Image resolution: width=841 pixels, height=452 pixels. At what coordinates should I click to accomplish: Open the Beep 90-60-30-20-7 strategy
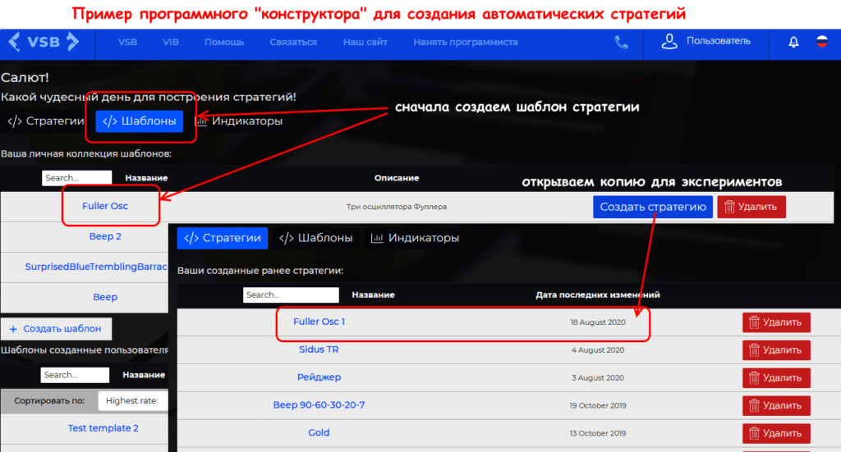[319, 405]
